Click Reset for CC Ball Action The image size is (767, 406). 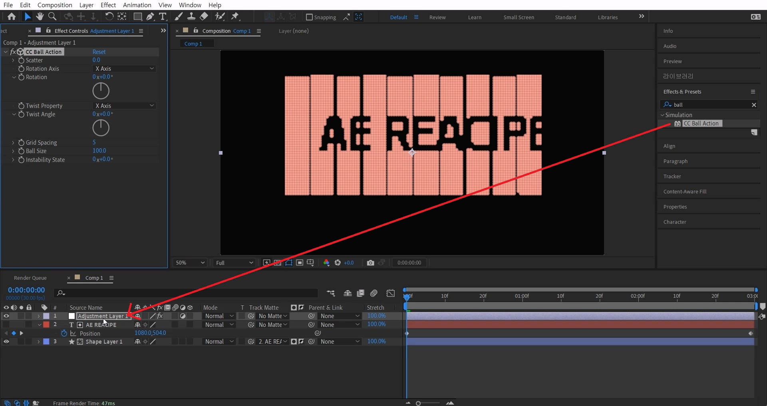click(x=99, y=52)
